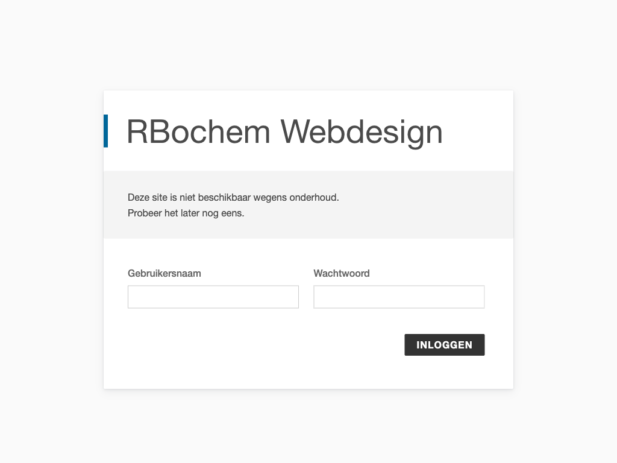The width and height of the screenshot is (617, 463).
Task: Click the word 'later' in notice
Action: [190, 213]
